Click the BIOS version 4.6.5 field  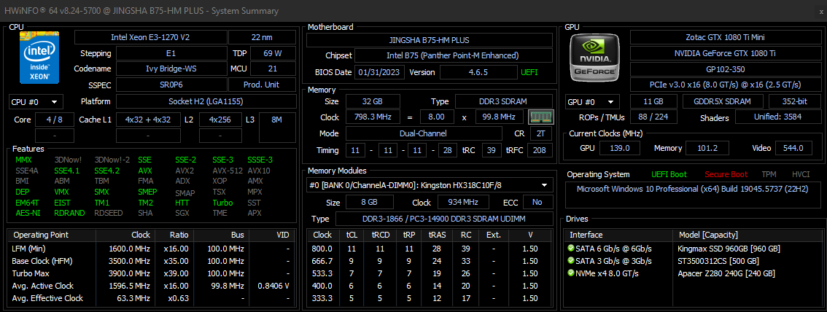coord(478,71)
